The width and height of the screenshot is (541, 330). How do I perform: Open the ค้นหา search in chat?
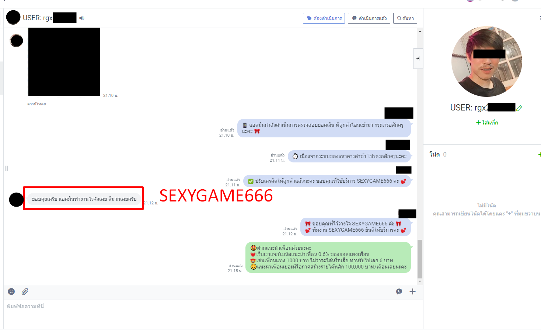(405, 18)
